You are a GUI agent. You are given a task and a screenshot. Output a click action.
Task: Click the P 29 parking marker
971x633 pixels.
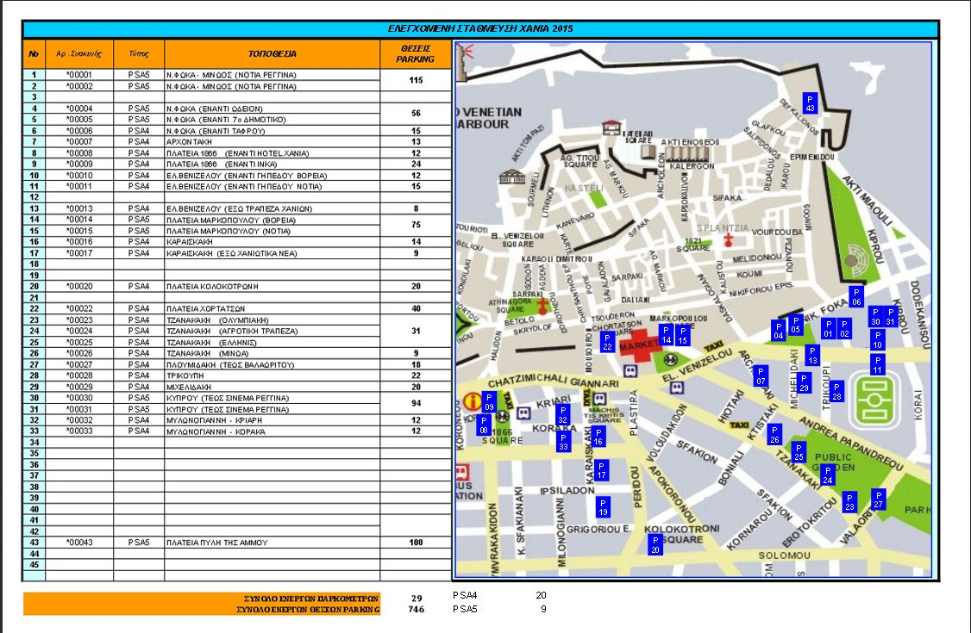coord(804,382)
